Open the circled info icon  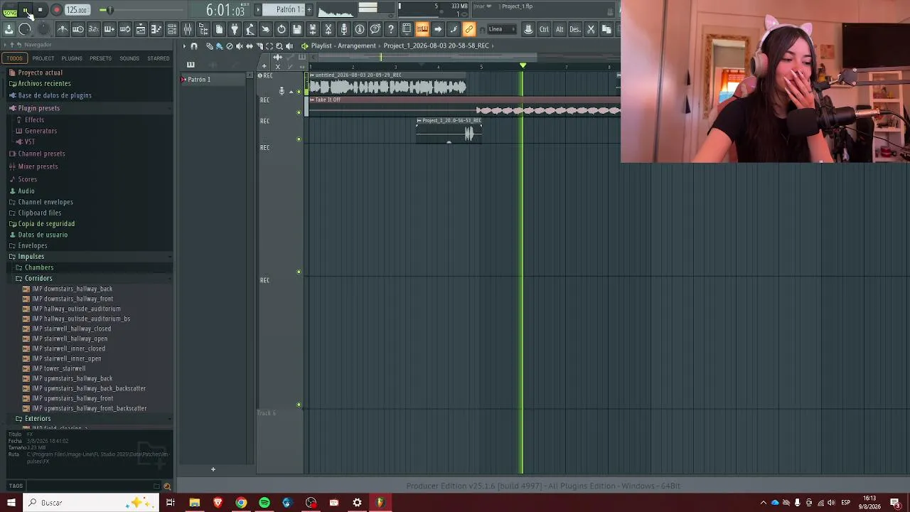[x=360, y=29]
